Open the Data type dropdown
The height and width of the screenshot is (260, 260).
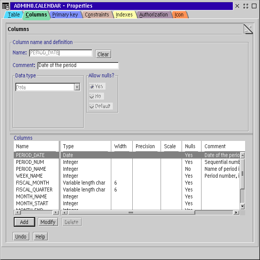pos(77,87)
